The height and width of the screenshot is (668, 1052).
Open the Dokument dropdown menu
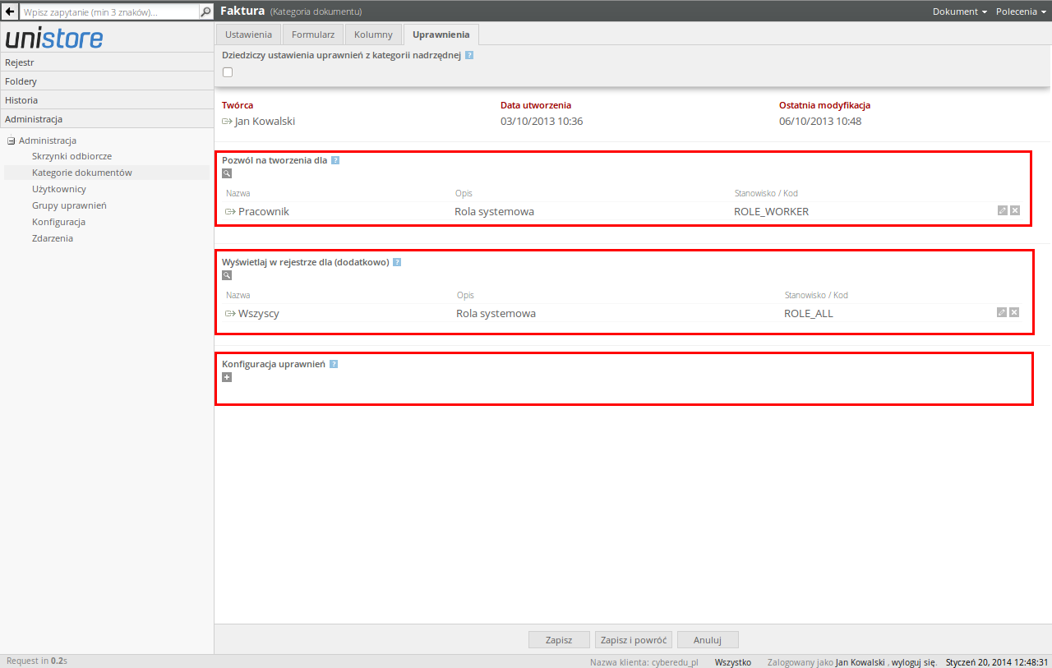(x=960, y=12)
